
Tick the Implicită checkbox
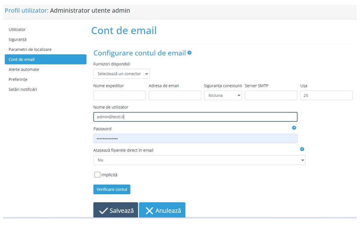[x=97, y=175]
